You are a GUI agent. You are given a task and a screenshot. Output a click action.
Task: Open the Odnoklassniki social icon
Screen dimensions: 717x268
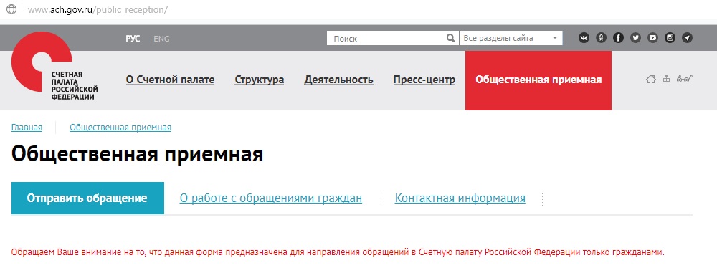(x=602, y=38)
